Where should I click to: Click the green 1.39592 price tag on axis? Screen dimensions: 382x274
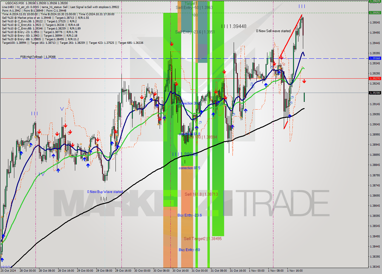point(375,13)
